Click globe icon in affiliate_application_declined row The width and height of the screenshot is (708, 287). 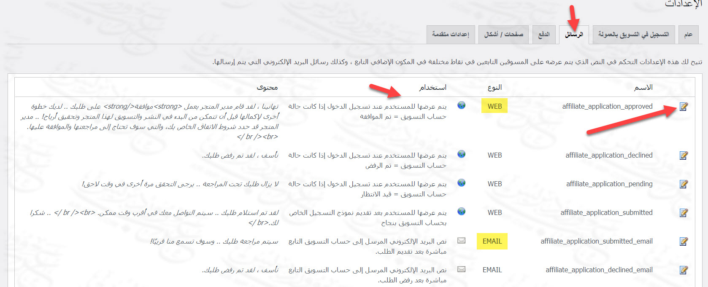click(x=462, y=154)
